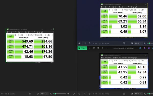Open Язык(Language) menu in the G: CrystalDiskMark window
The image size is (153, 96).
tap(133, 58)
